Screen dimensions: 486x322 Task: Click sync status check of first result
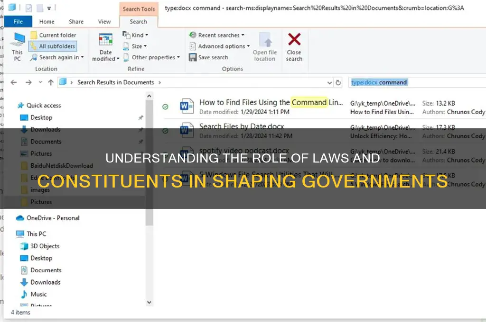pyautogui.click(x=166, y=107)
